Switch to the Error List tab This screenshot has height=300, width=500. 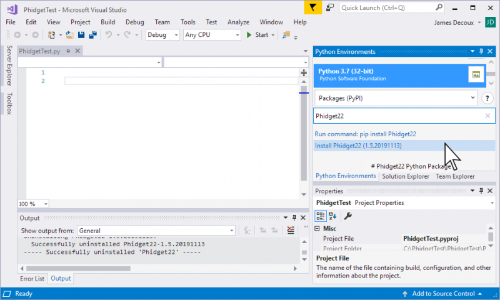(32, 279)
